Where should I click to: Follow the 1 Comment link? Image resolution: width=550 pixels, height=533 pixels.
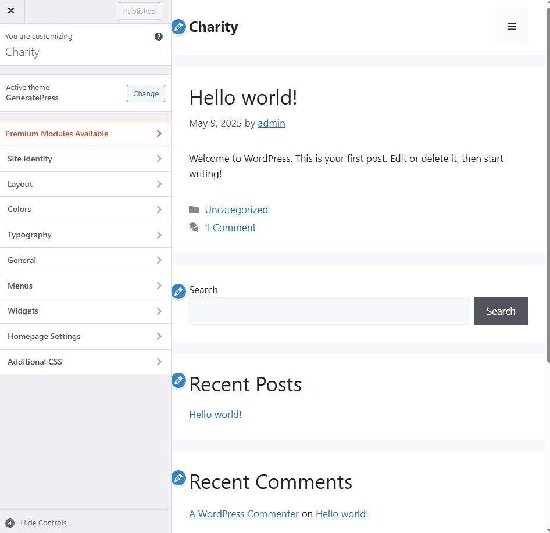point(230,228)
